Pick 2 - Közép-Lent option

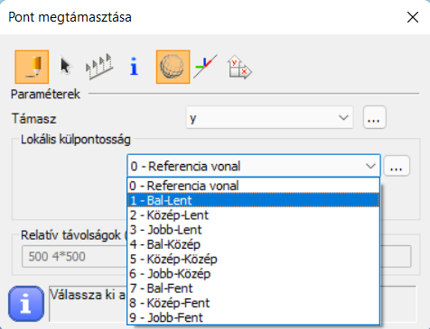254,215
